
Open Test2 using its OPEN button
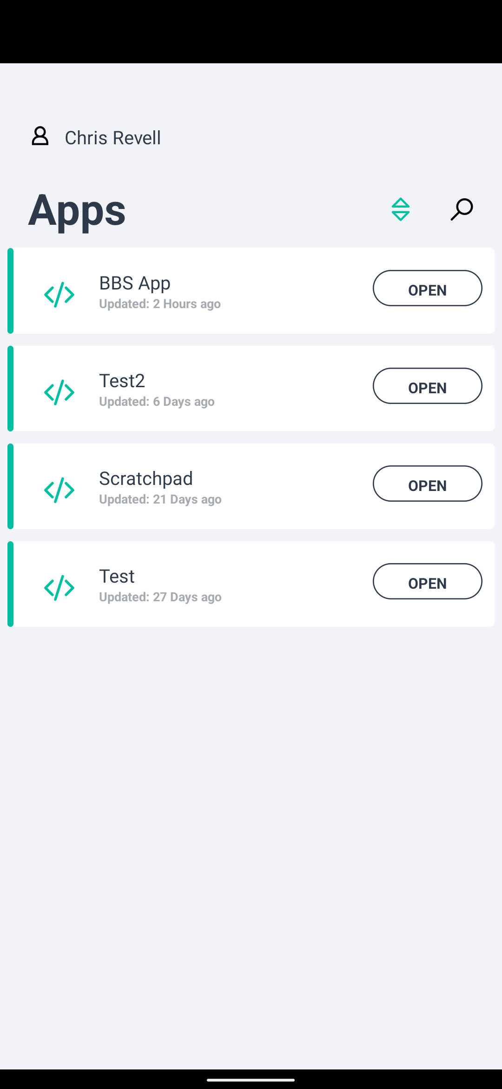click(x=428, y=386)
